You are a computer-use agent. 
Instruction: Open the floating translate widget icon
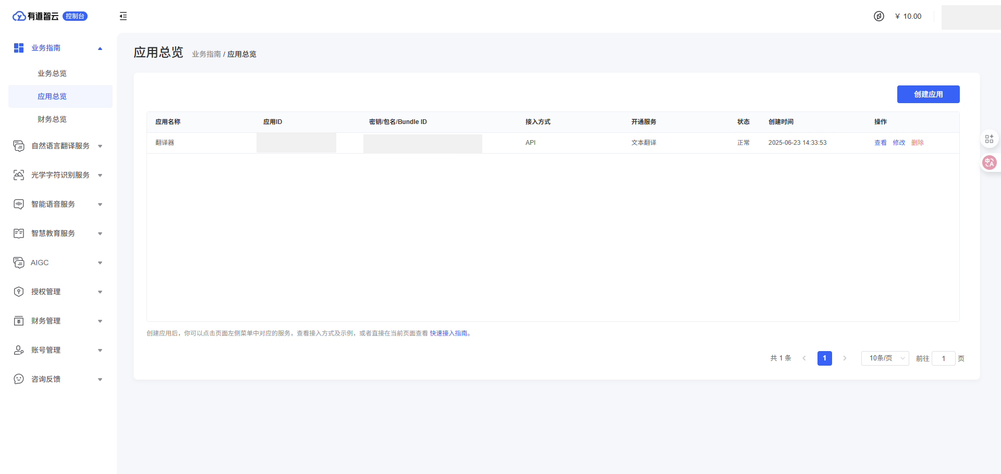989,163
